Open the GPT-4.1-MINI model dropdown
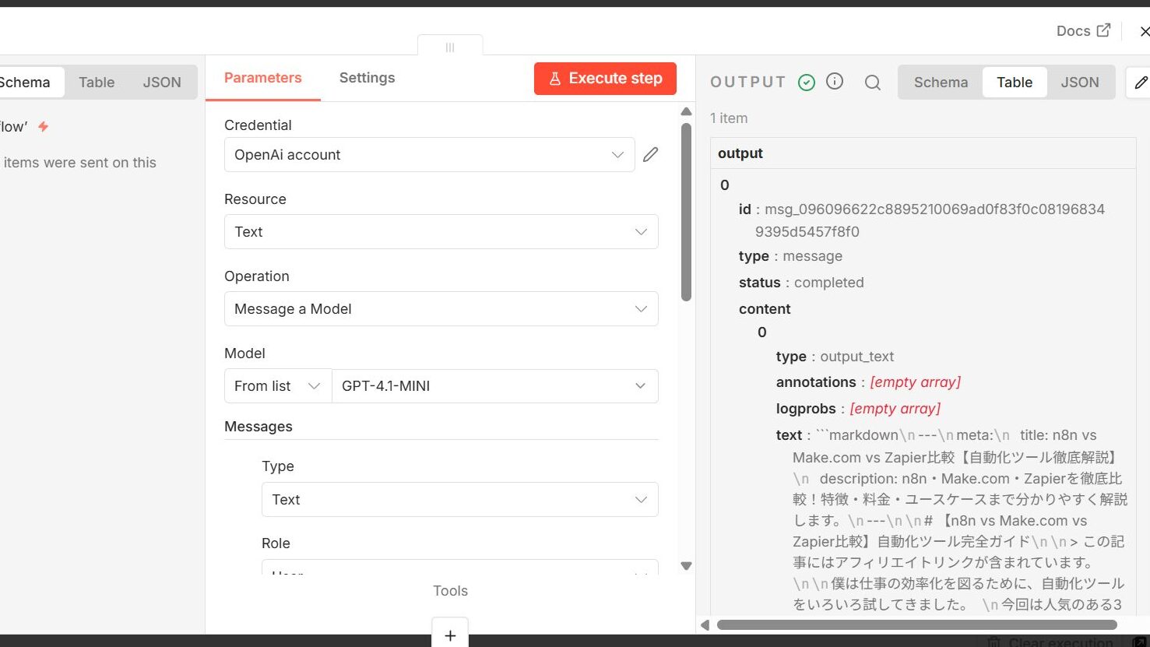1150x647 pixels. point(494,386)
